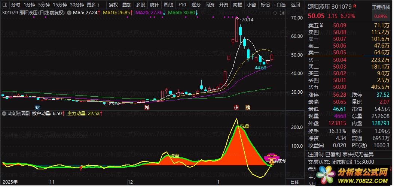
Task: Open the 更多 periods dropdown
Action: (x=93, y=4)
